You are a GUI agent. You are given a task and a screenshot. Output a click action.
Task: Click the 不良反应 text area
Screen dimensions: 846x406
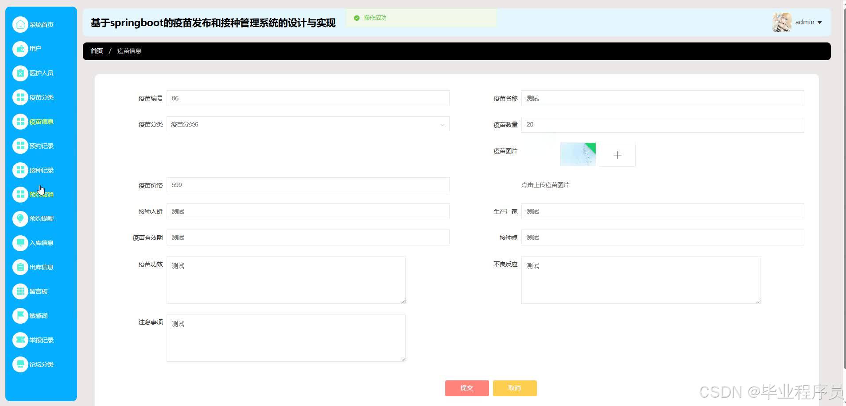coord(641,280)
